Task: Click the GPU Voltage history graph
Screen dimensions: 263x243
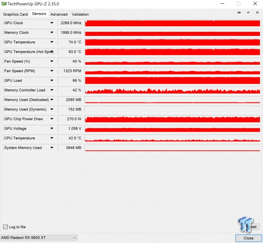Action: [x=173, y=129]
